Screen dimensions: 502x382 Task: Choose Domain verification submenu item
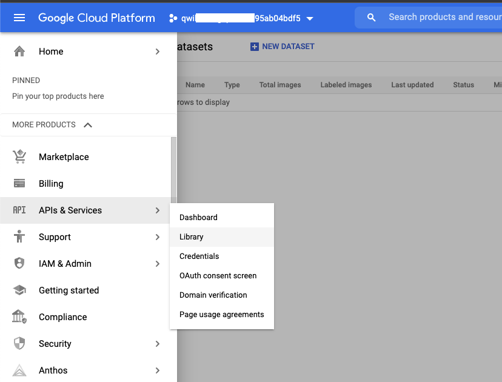pyautogui.click(x=222, y=295)
